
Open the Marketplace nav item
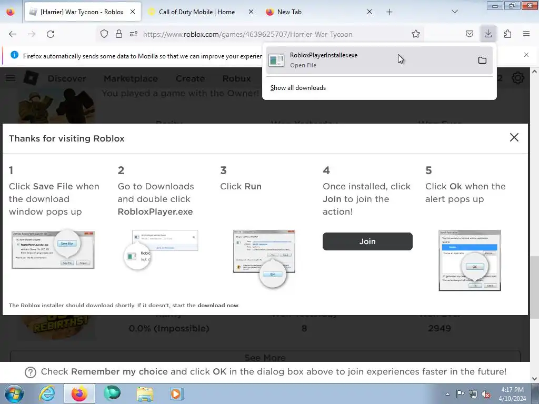coord(131,79)
